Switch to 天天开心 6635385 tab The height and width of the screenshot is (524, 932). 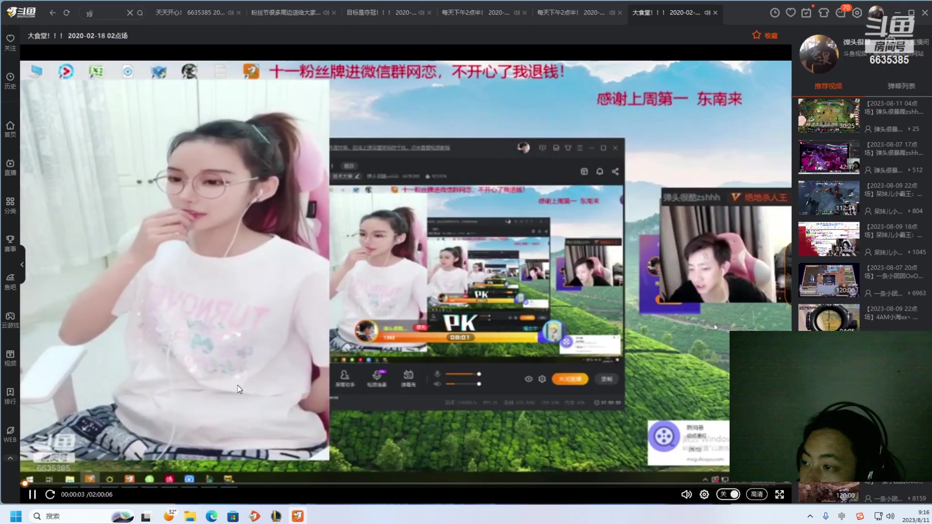190,13
